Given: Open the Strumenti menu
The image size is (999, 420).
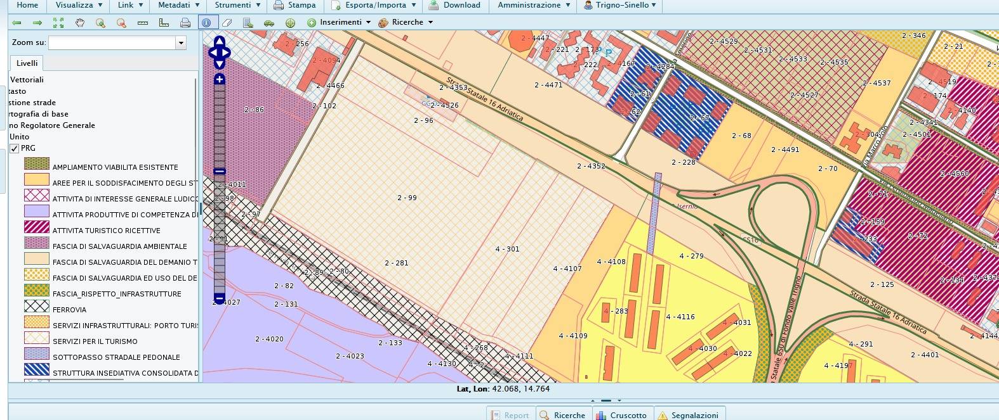Looking at the screenshot, I should click(237, 5).
